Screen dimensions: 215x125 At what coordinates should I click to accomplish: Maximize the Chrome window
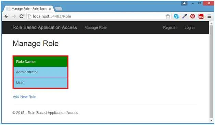200,3
